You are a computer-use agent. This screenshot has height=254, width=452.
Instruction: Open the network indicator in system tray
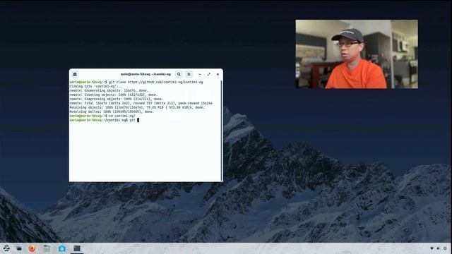point(432,248)
